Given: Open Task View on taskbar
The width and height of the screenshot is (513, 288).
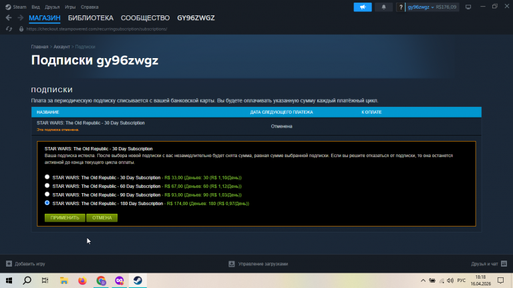Looking at the screenshot, I should [x=45, y=281].
